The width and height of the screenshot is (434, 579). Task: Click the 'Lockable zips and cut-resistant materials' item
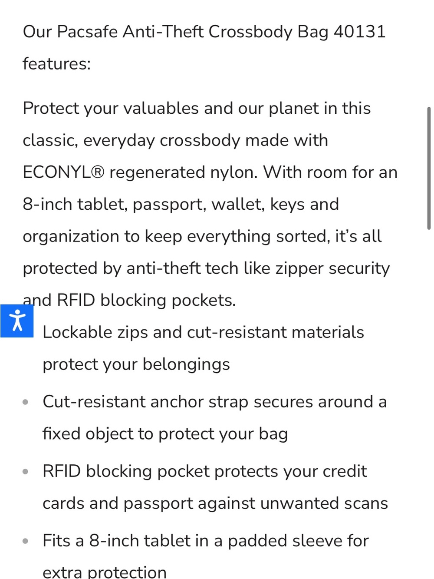point(203,332)
